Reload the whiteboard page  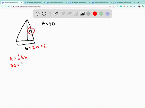click(9, 6)
